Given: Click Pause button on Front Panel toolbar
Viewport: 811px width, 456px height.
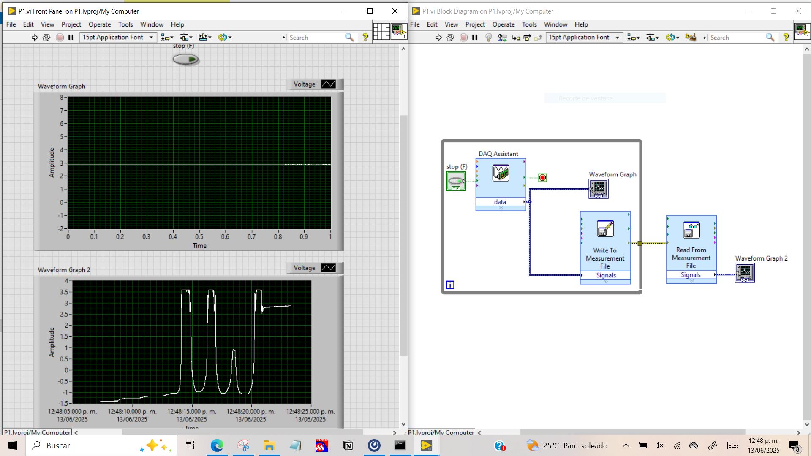Looking at the screenshot, I should click(x=71, y=38).
